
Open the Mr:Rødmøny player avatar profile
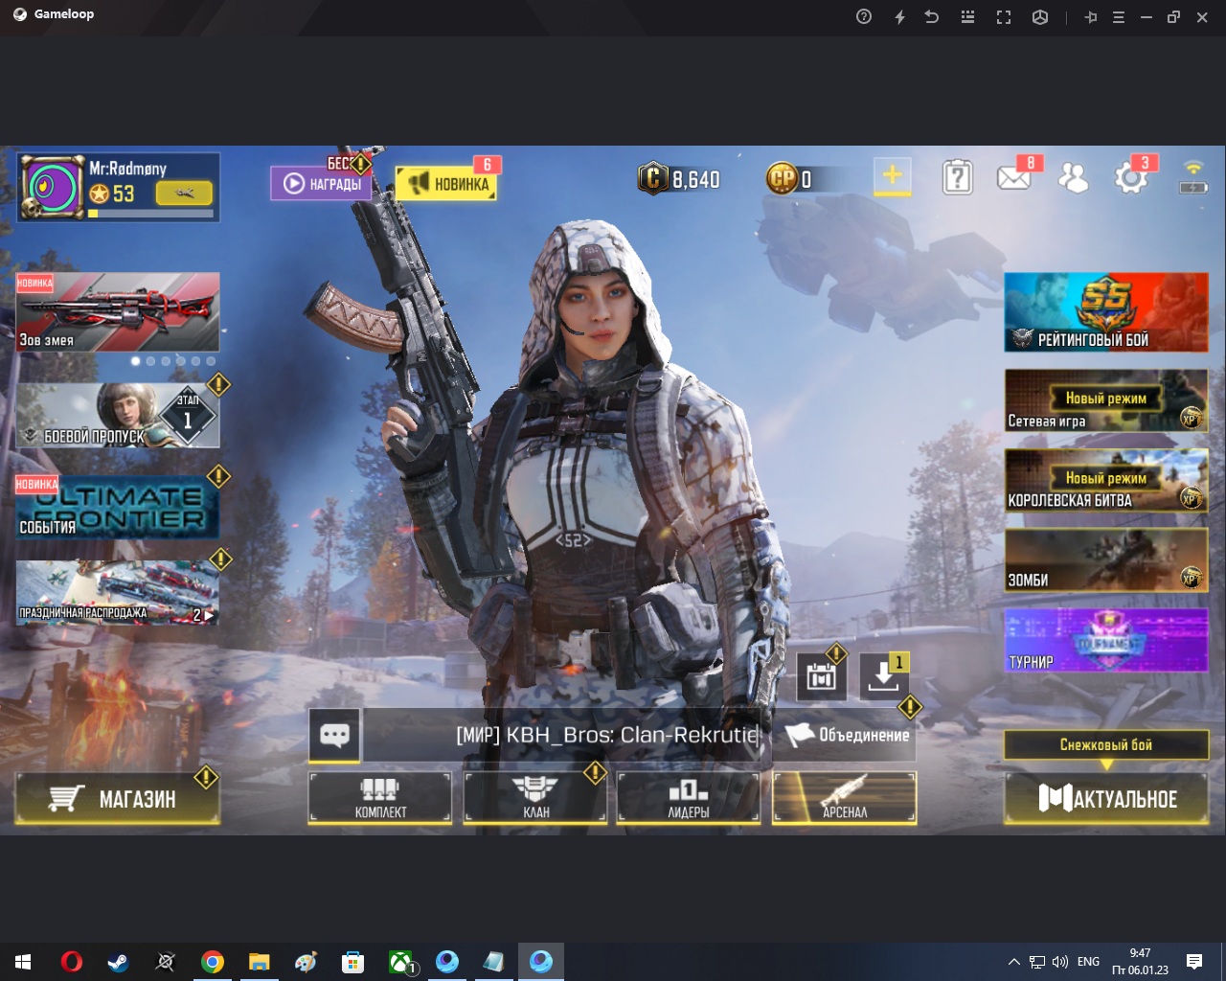point(52,187)
